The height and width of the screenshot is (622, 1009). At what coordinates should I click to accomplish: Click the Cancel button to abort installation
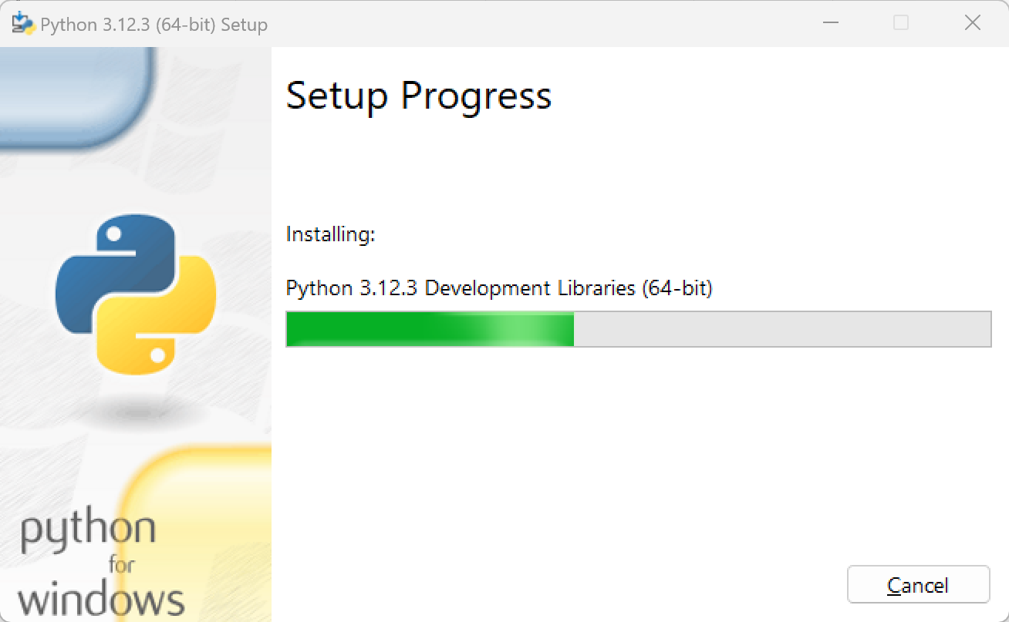[x=918, y=584]
